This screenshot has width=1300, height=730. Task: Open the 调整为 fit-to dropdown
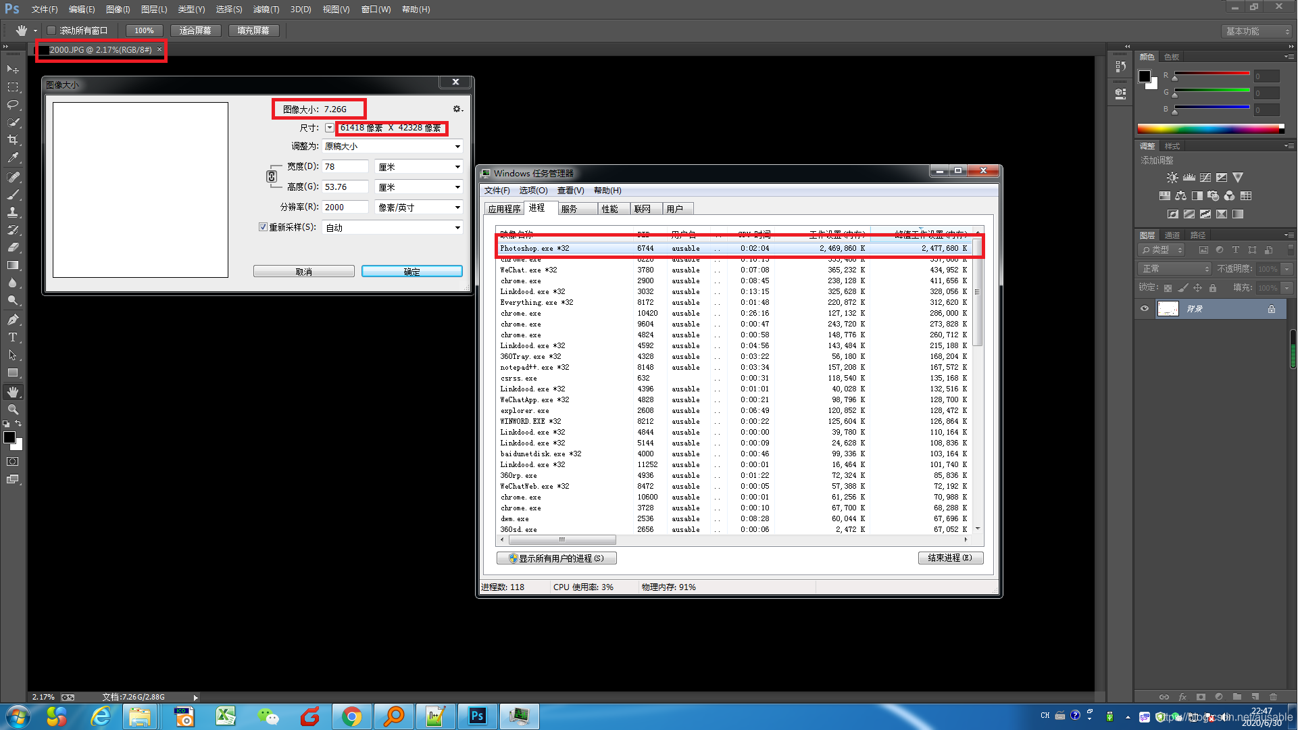click(x=392, y=147)
